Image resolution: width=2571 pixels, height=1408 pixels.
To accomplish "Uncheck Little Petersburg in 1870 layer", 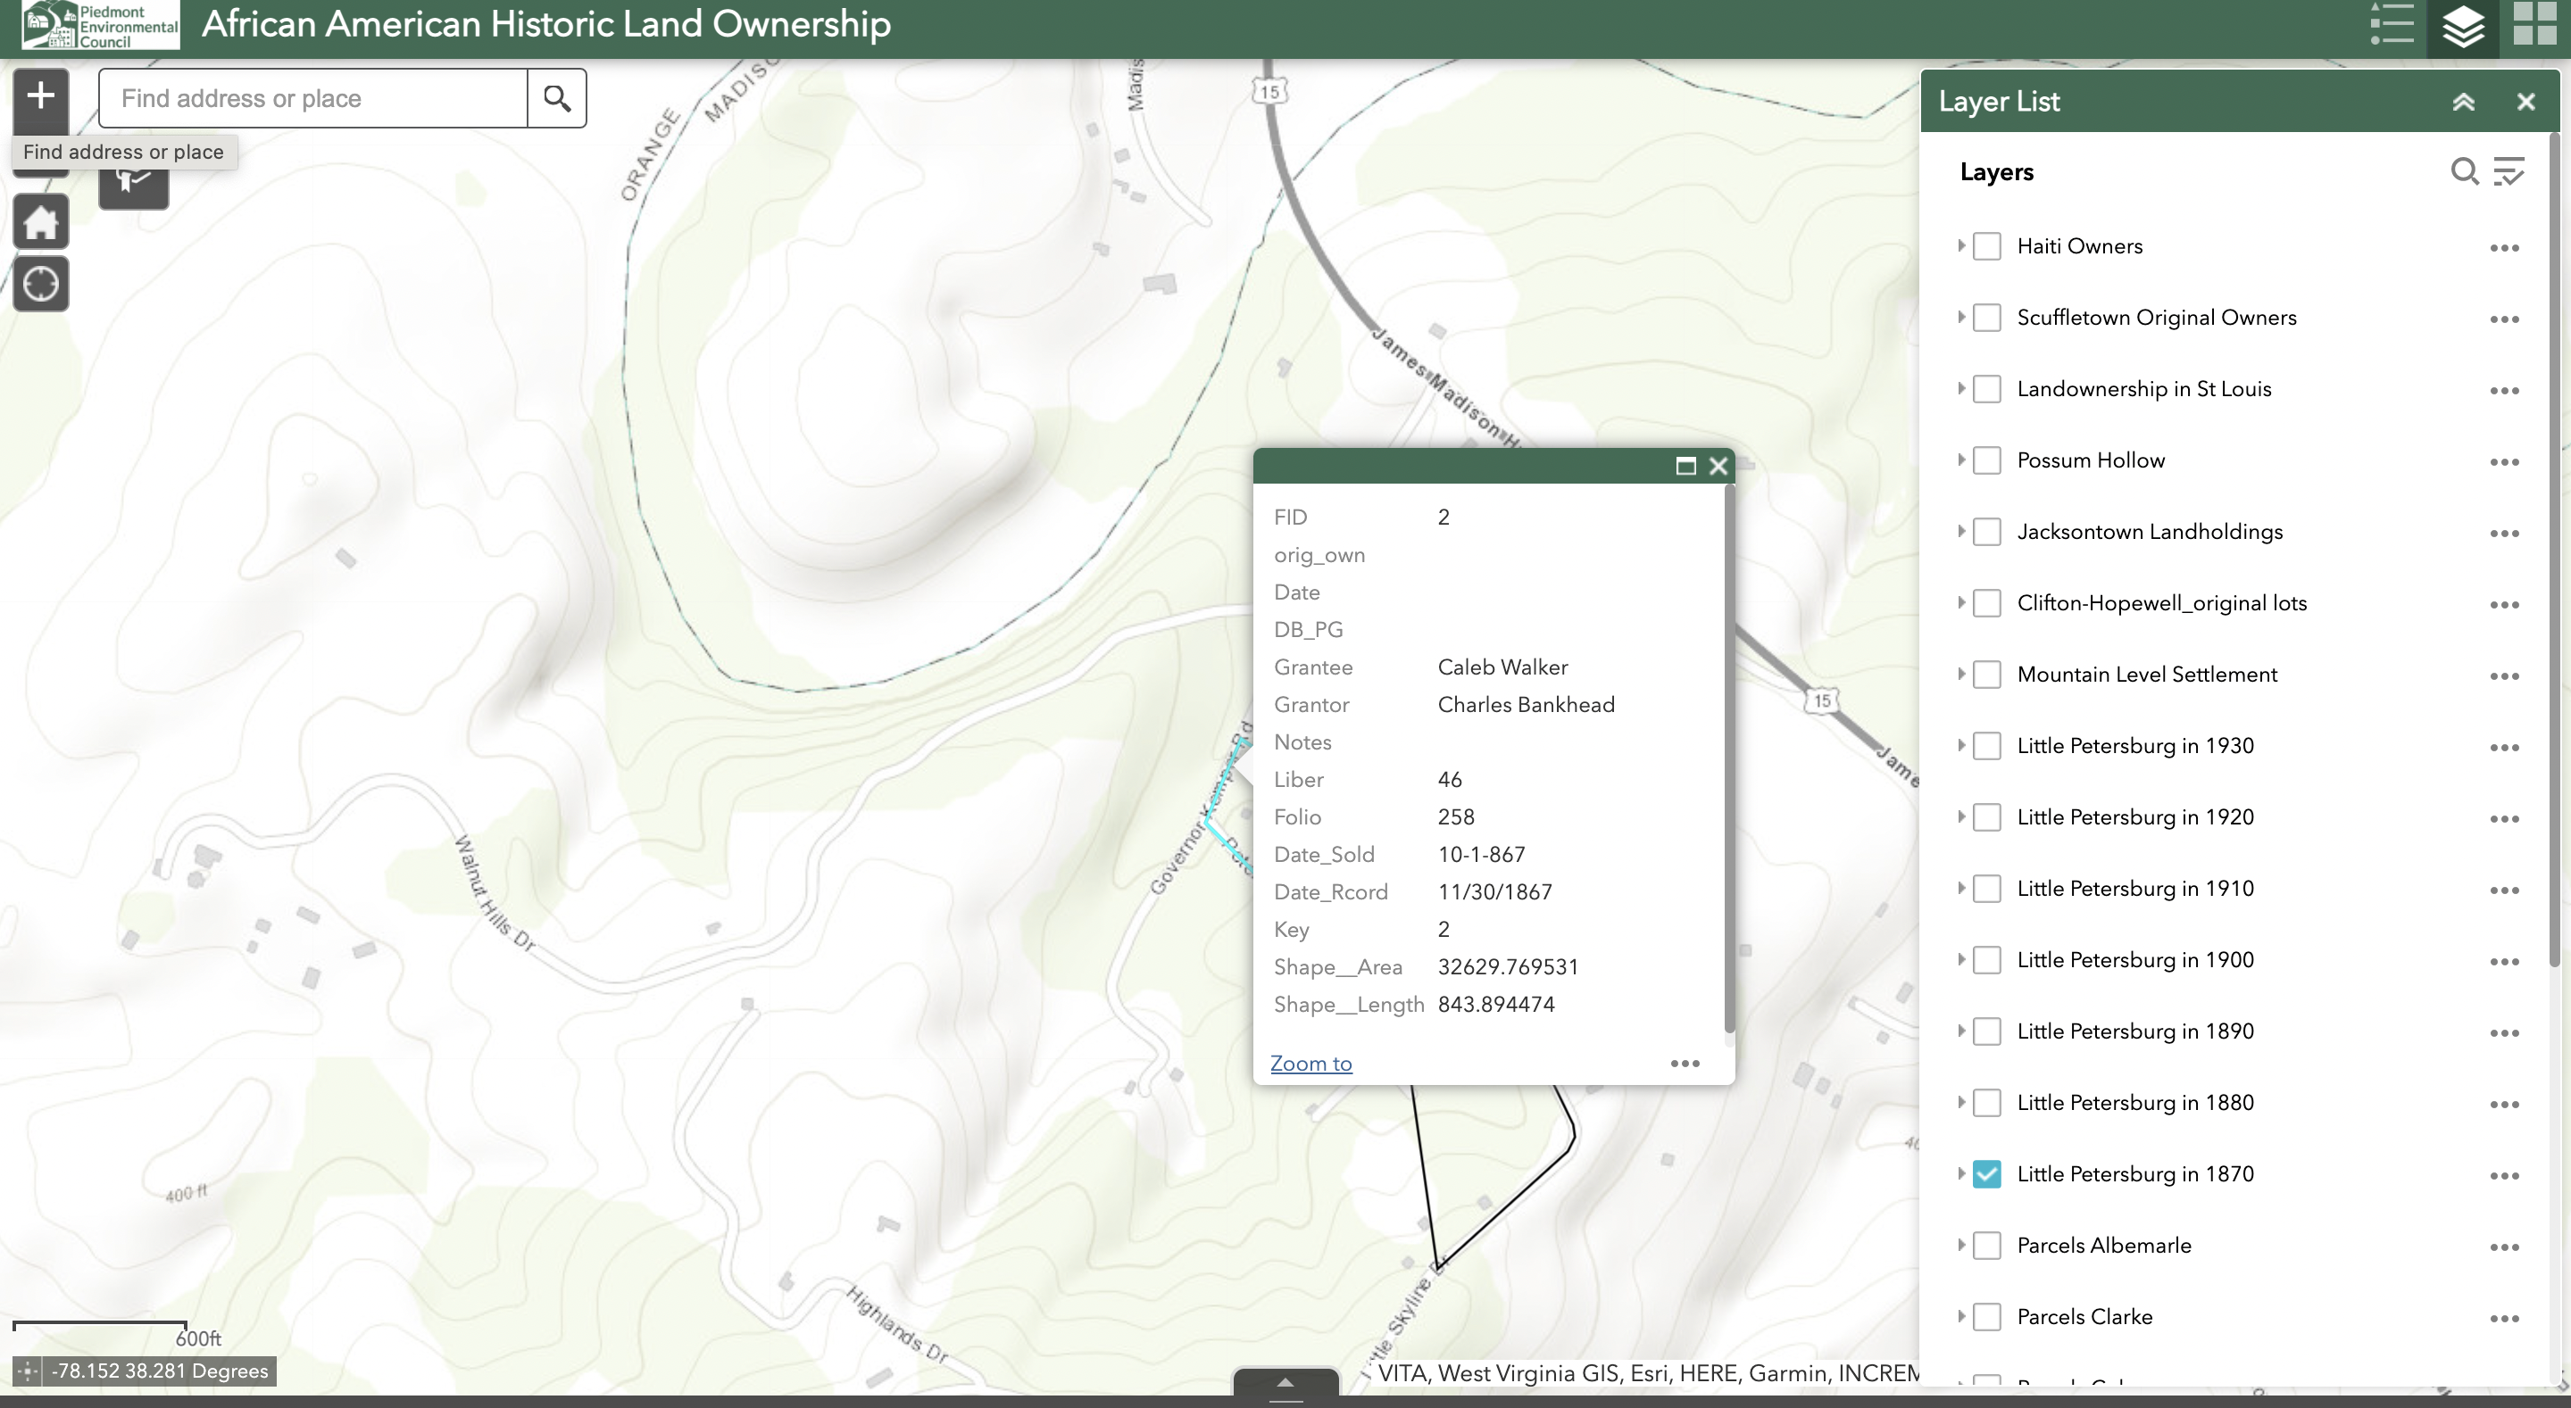I will [x=1986, y=1174].
